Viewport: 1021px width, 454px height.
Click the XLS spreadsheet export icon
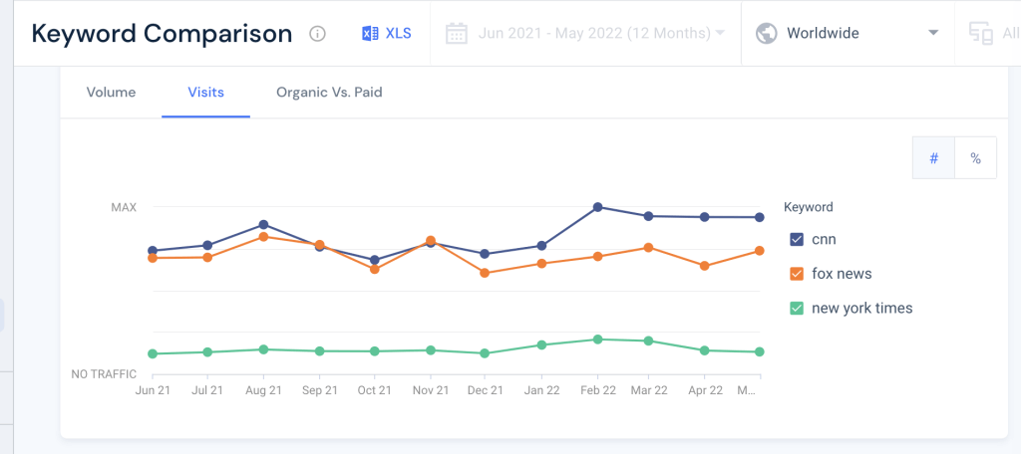click(371, 33)
